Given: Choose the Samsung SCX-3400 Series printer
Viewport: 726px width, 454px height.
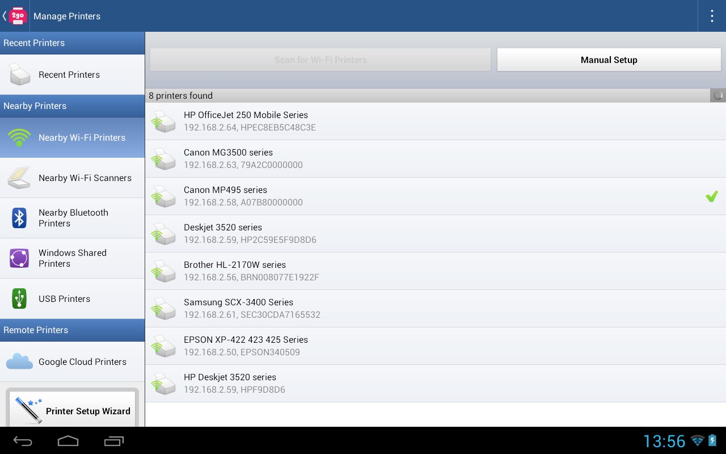Looking at the screenshot, I should (436, 309).
